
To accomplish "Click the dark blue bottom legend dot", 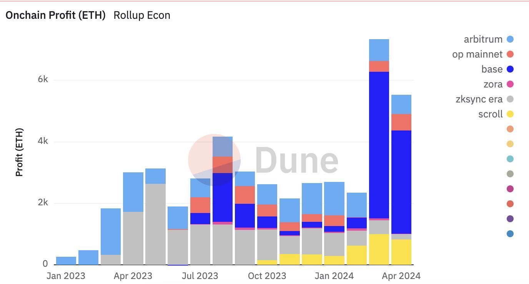I will (x=509, y=233).
